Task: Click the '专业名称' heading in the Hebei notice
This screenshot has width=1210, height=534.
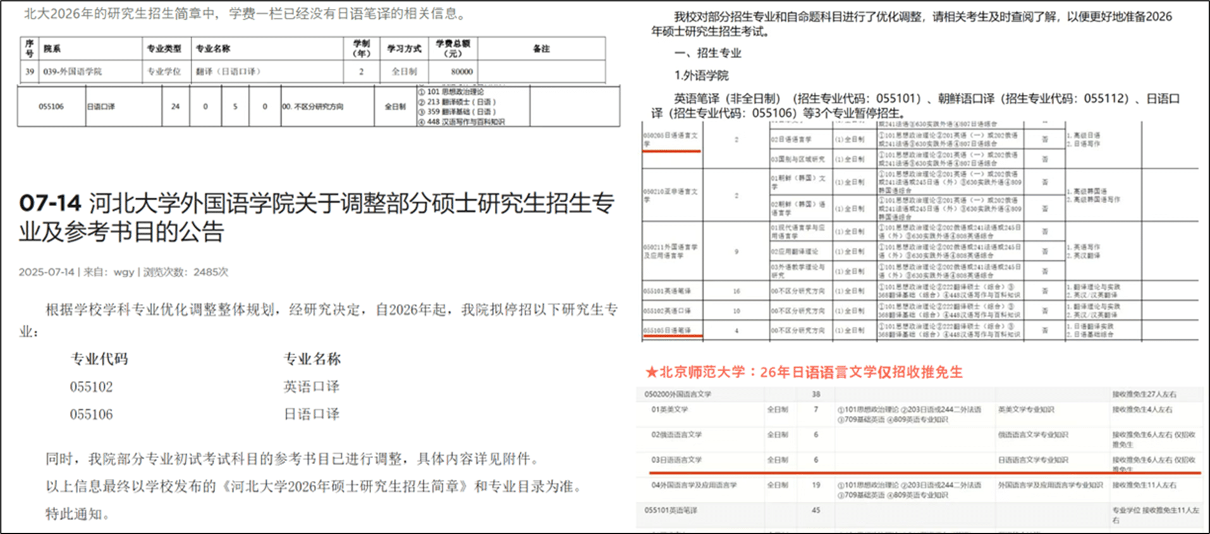Action: (x=312, y=359)
